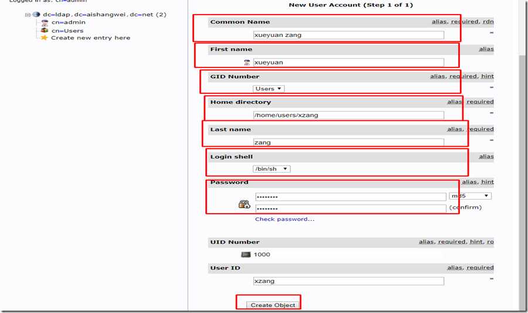Click the Check password... link
Viewport: 528px width, 313px height.
(x=285, y=219)
